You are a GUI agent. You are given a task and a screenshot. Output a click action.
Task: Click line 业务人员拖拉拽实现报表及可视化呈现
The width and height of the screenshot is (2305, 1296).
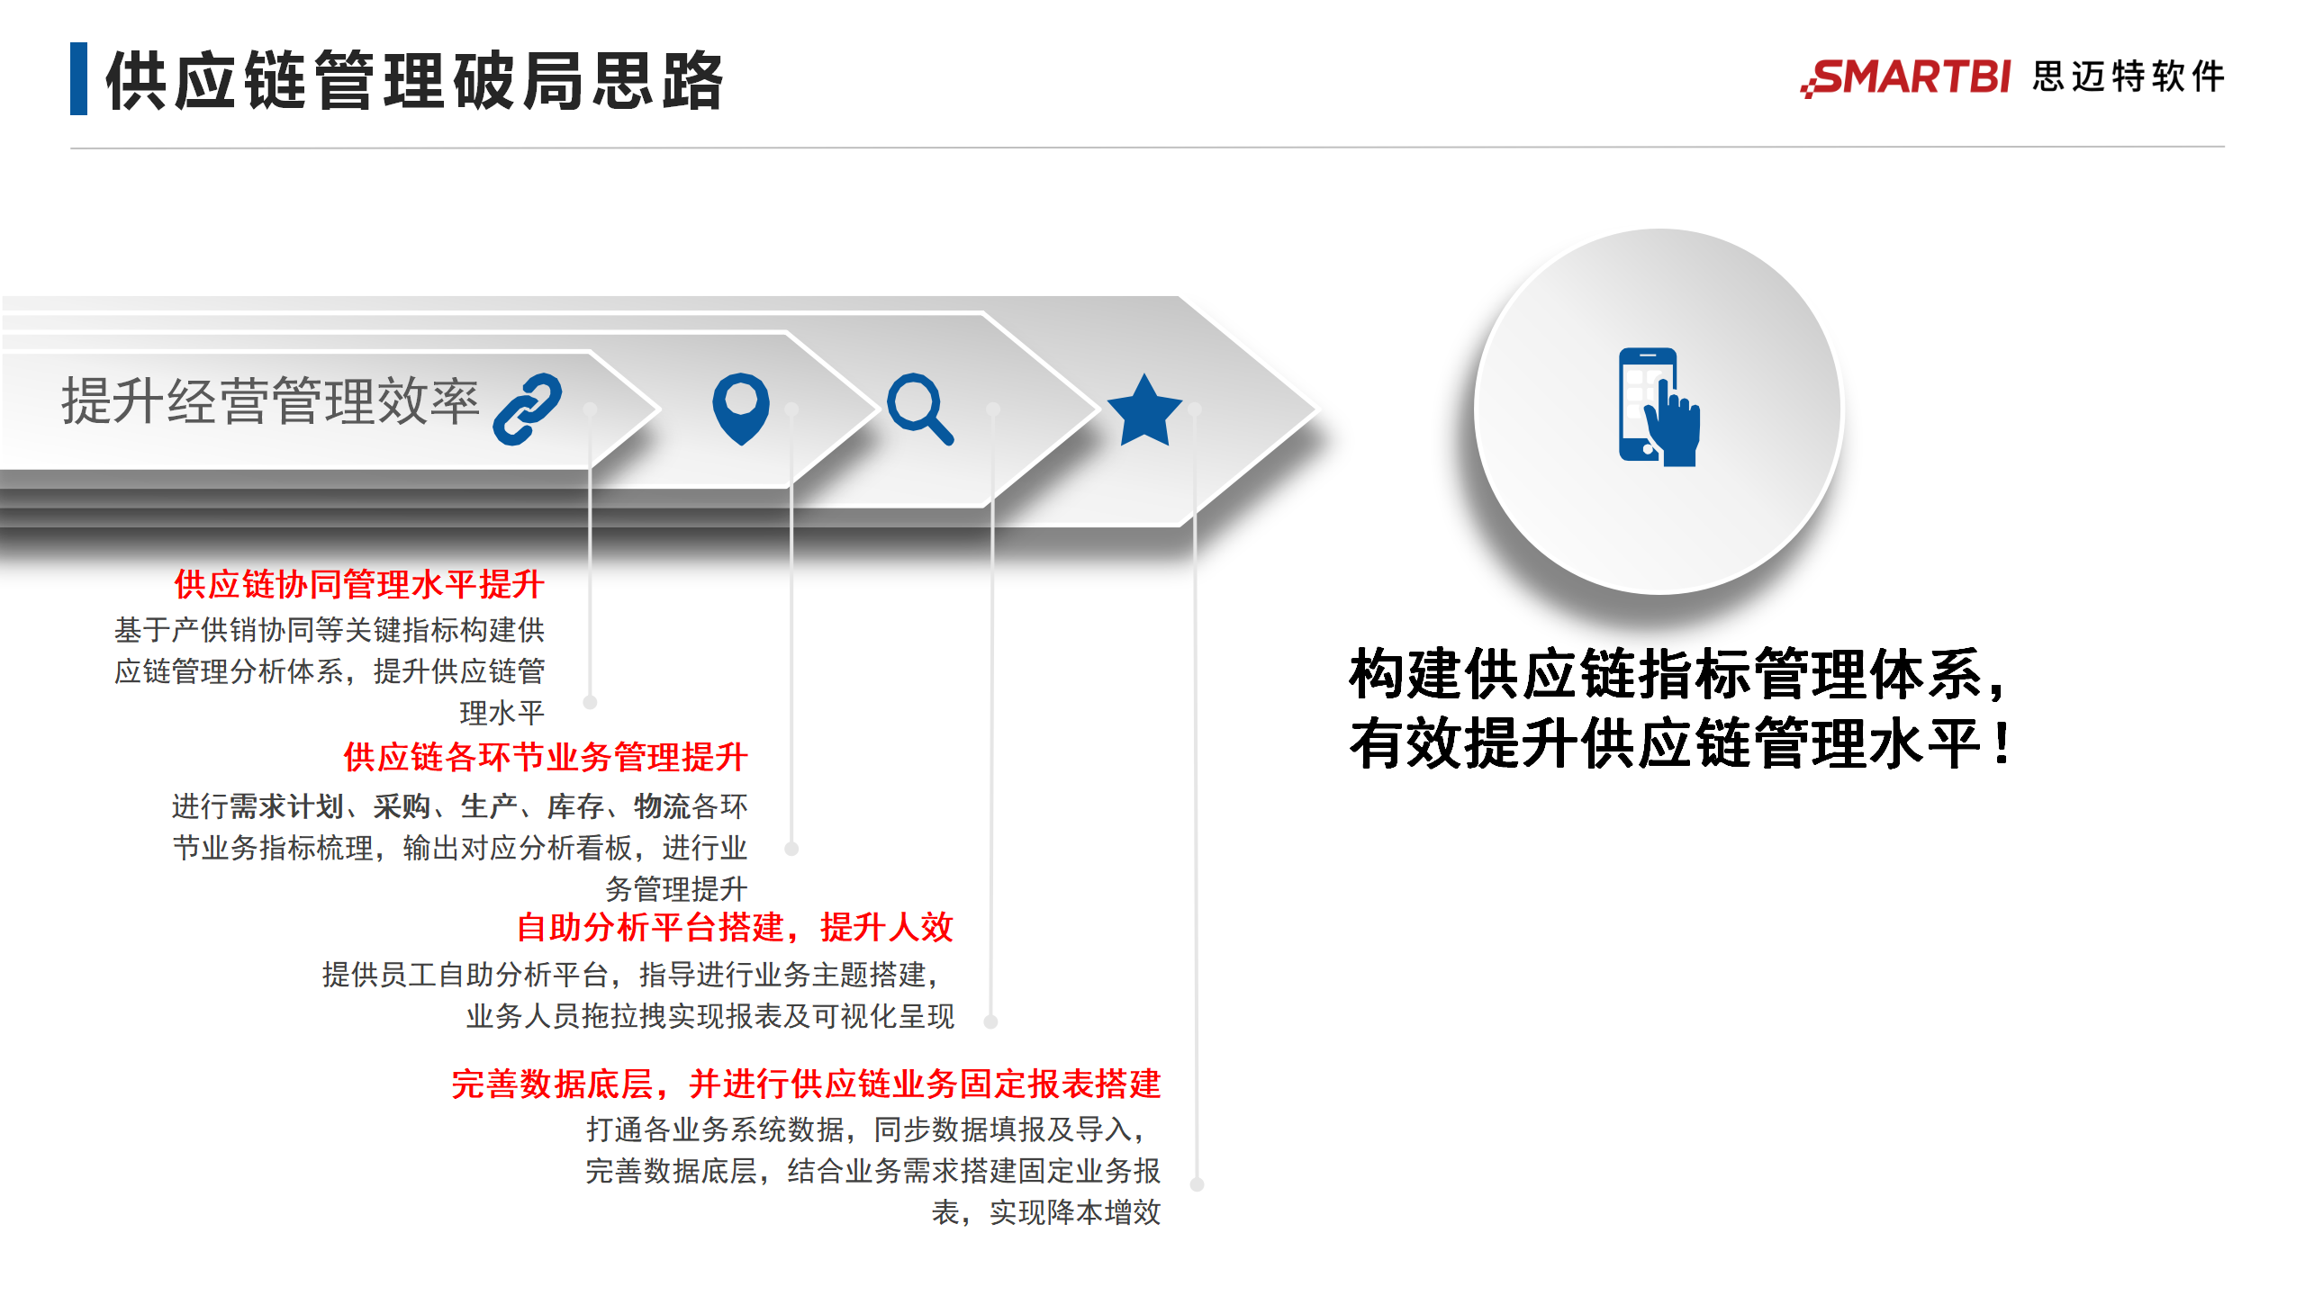point(710,1016)
